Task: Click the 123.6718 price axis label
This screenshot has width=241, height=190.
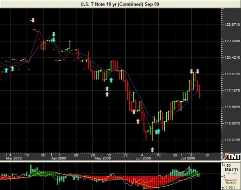Action: point(231,25)
